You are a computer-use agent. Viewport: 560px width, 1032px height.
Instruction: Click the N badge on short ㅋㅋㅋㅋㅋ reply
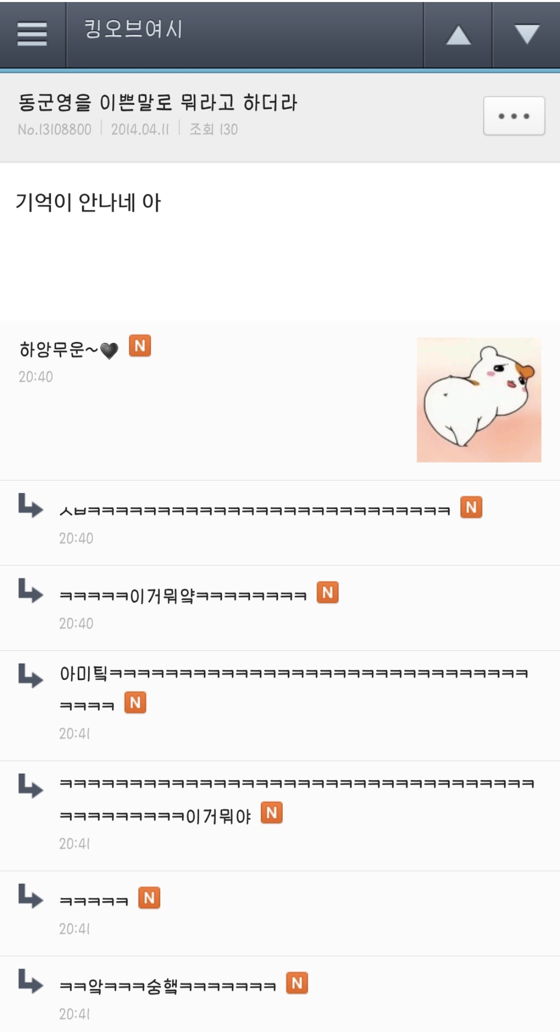[x=149, y=898]
